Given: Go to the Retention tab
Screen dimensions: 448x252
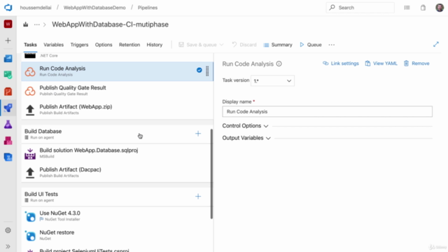Looking at the screenshot, I should 129,45.
